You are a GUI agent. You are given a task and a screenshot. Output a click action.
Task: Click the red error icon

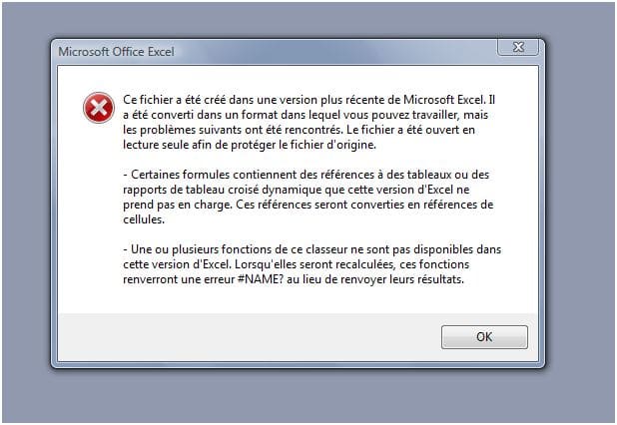pos(98,108)
